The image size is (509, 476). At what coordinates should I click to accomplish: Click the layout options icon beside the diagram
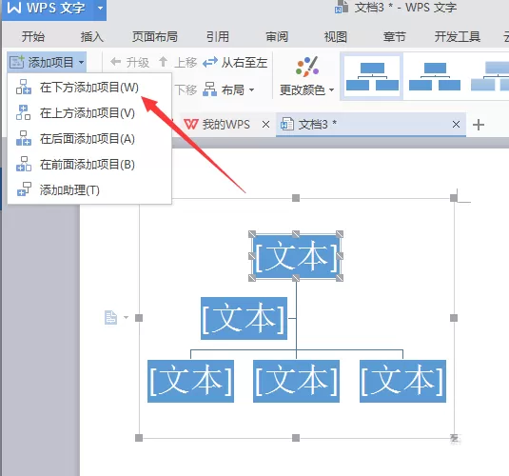110,317
